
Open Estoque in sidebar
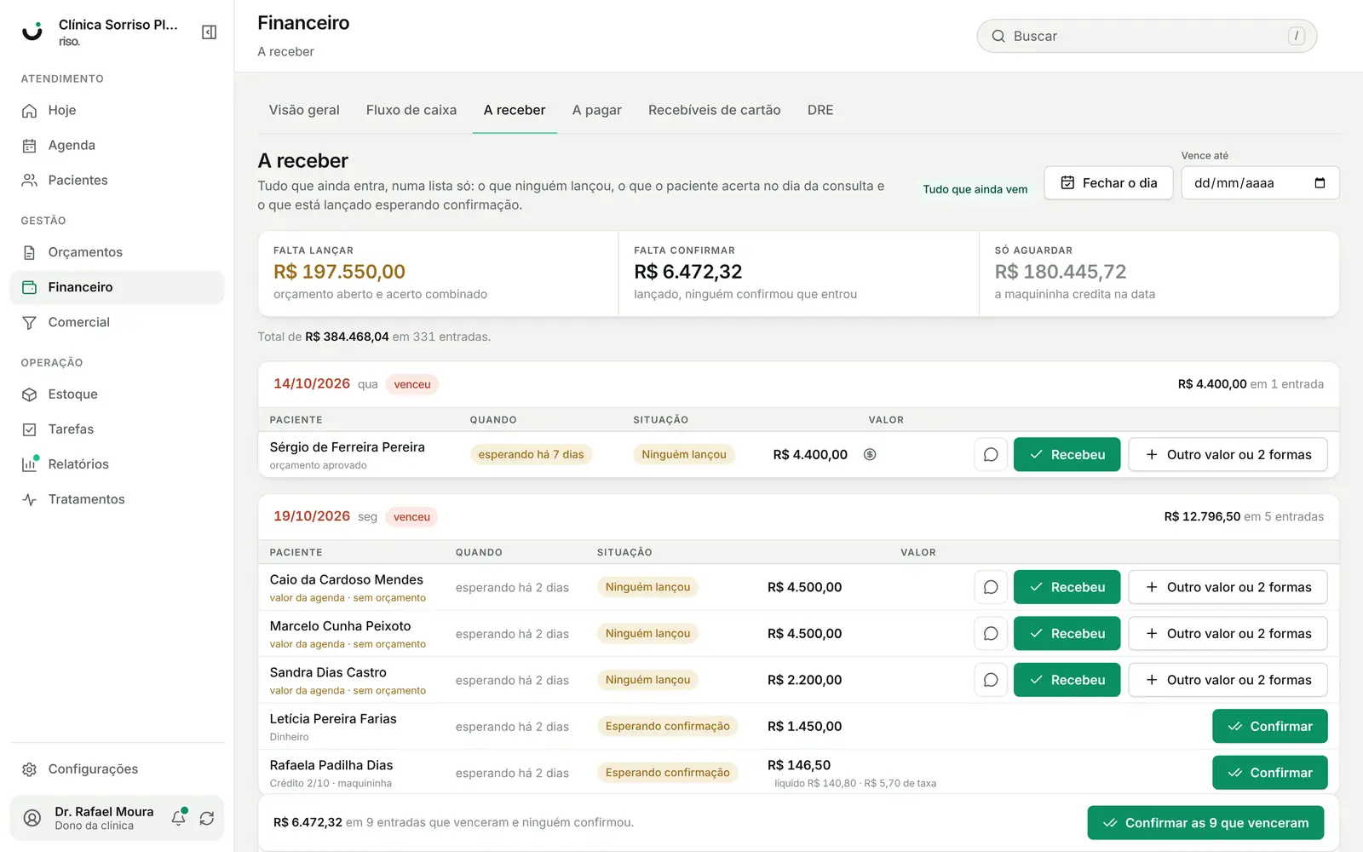(x=117, y=394)
